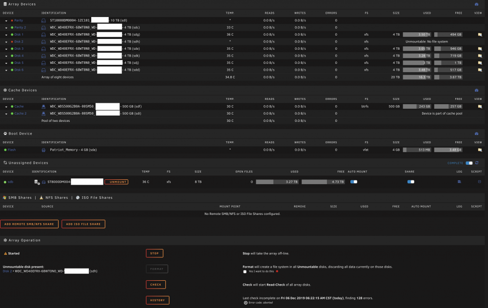Expand the Parity device dropdown arrow
Image resolution: width=488 pixels, height=308 pixels.
pos(6,20)
